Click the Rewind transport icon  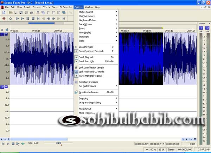coord(49,19)
